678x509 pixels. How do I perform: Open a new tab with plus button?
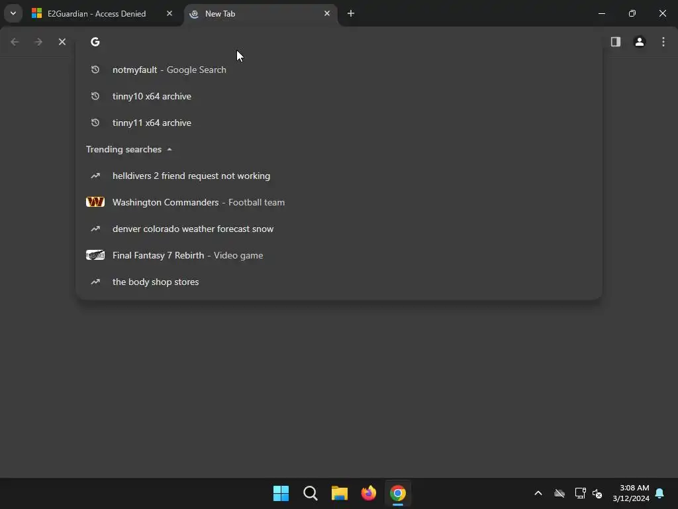(x=351, y=13)
